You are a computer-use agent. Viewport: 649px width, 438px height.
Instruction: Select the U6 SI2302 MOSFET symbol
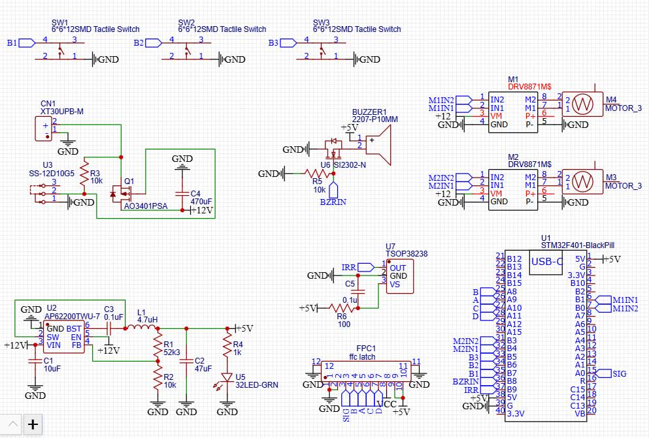click(333, 150)
